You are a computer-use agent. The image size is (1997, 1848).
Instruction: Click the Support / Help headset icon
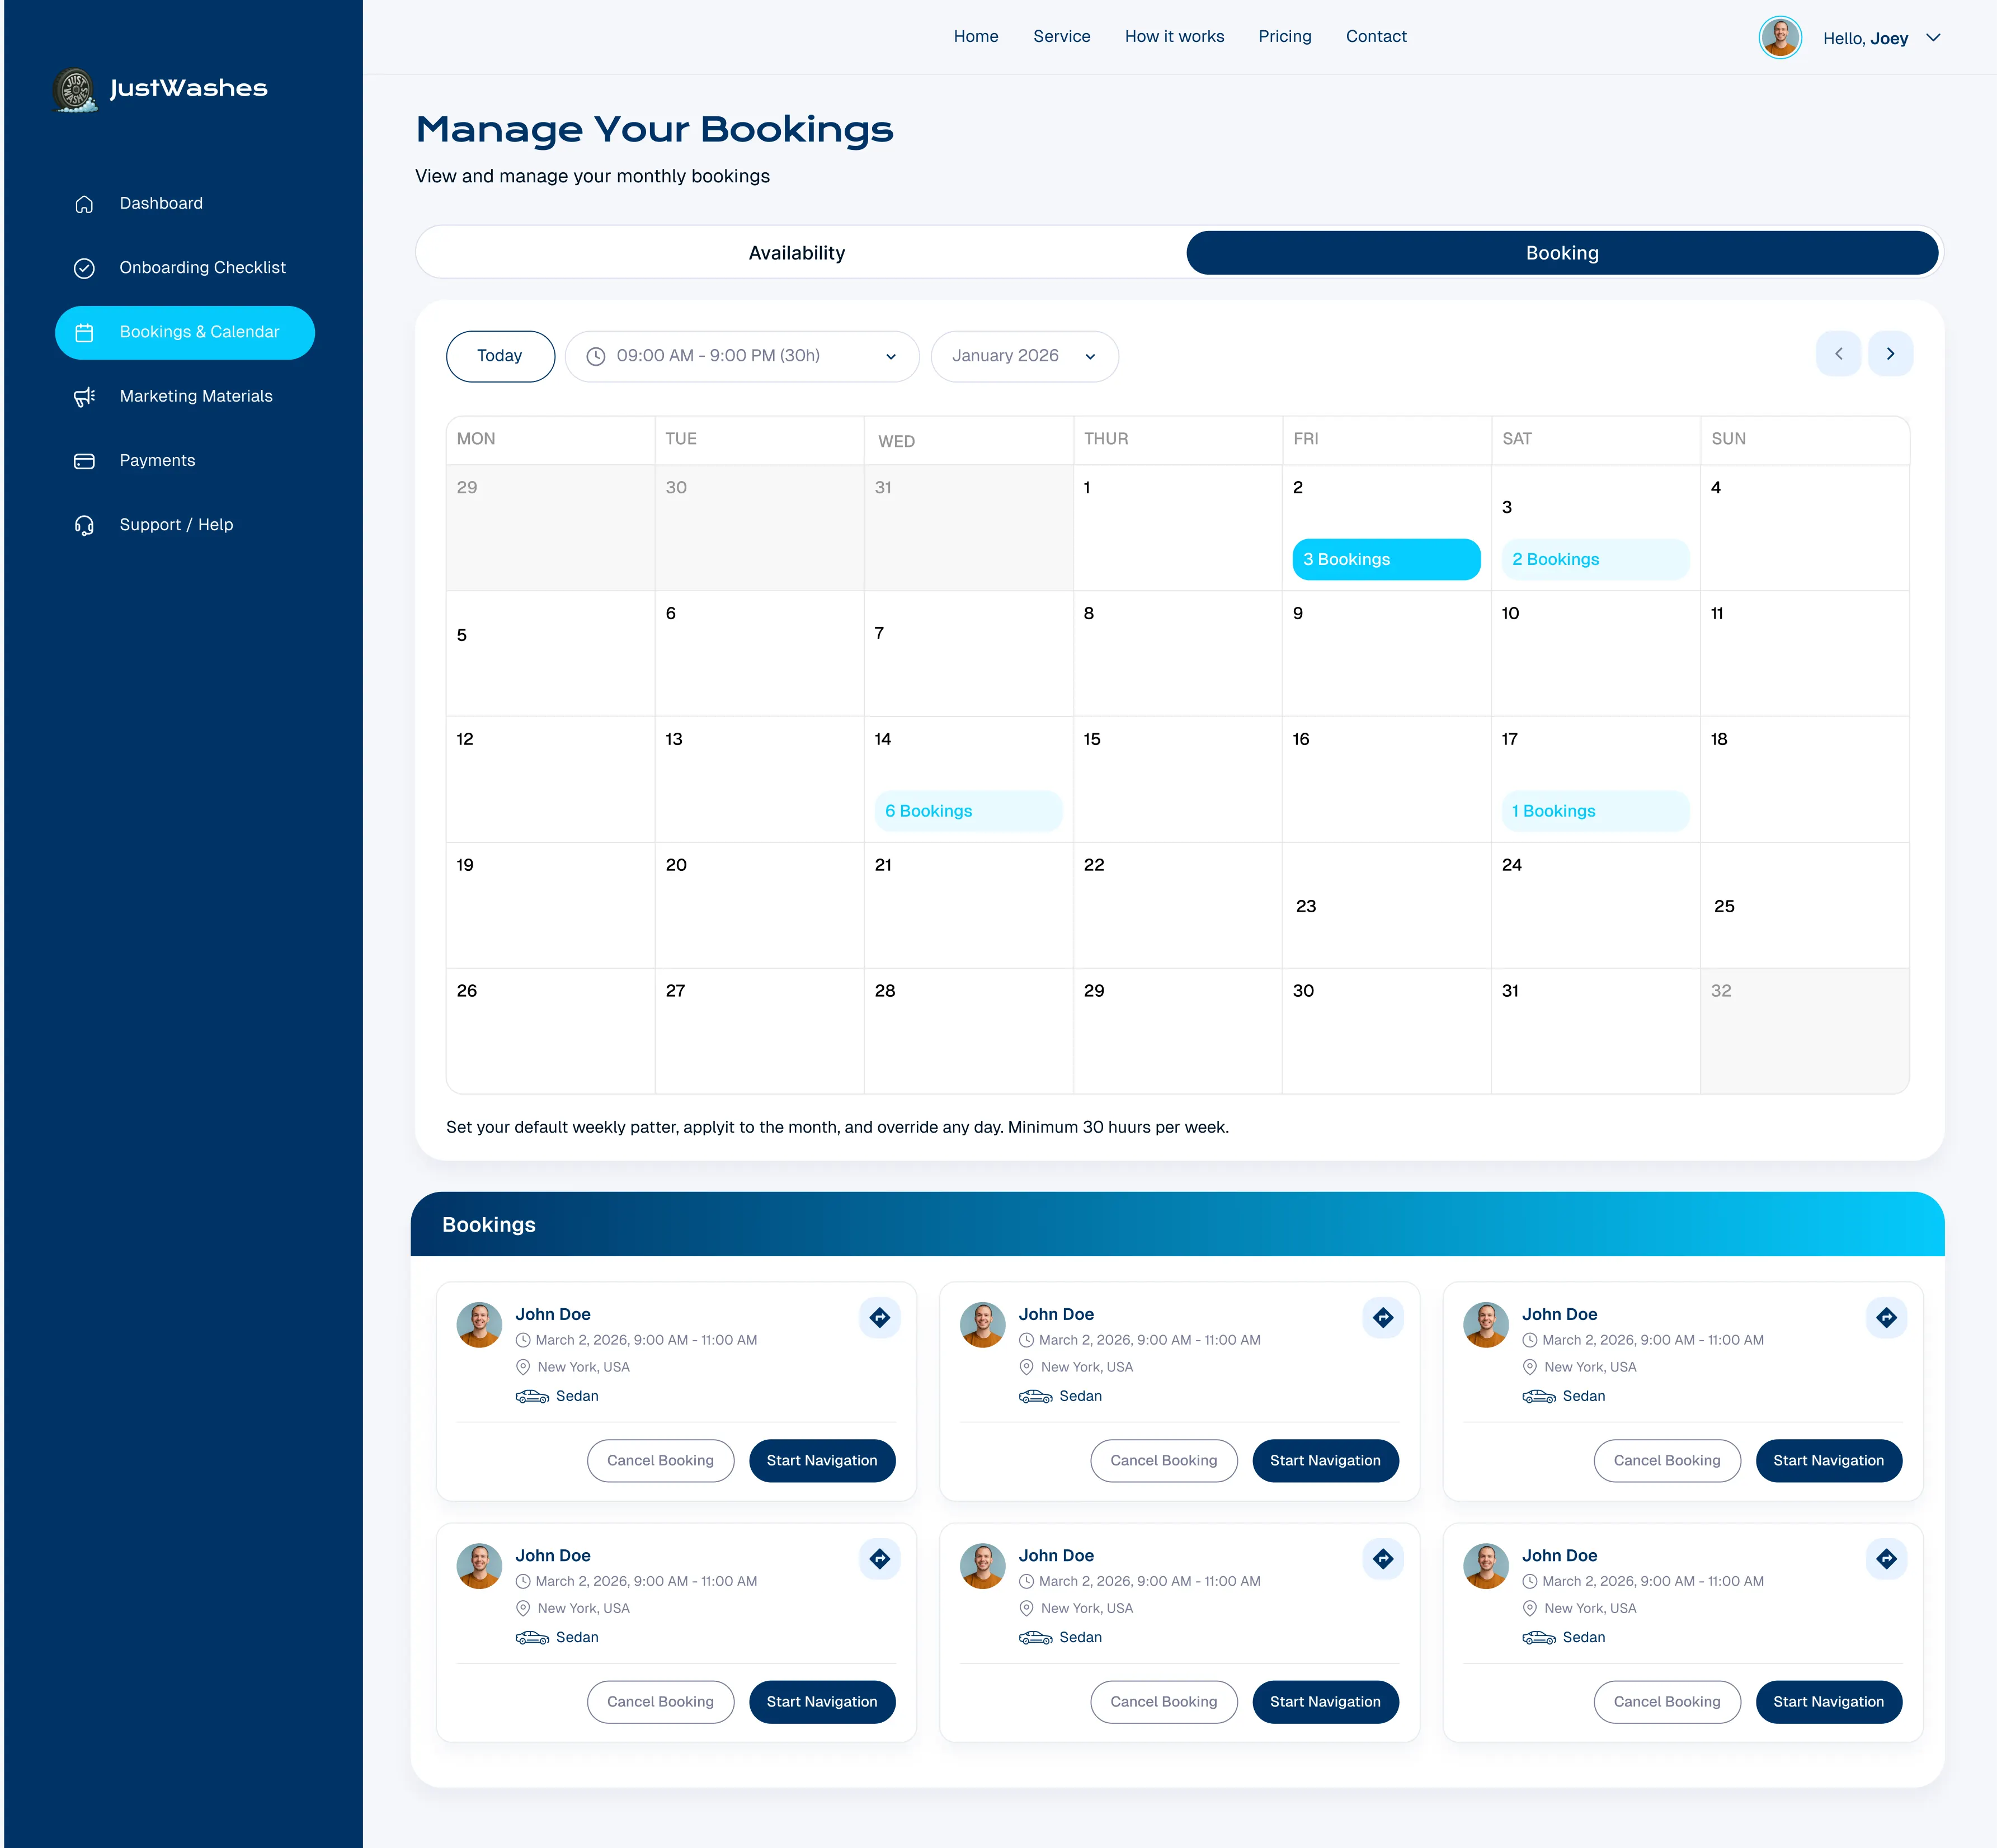(84, 525)
